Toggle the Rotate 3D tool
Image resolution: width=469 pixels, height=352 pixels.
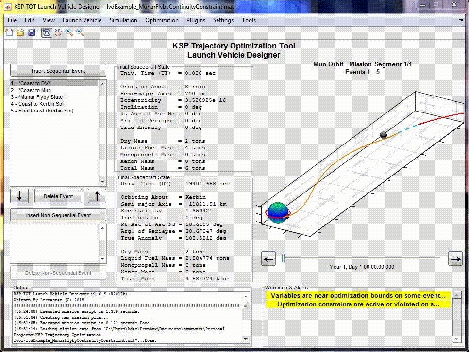point(47,32)
